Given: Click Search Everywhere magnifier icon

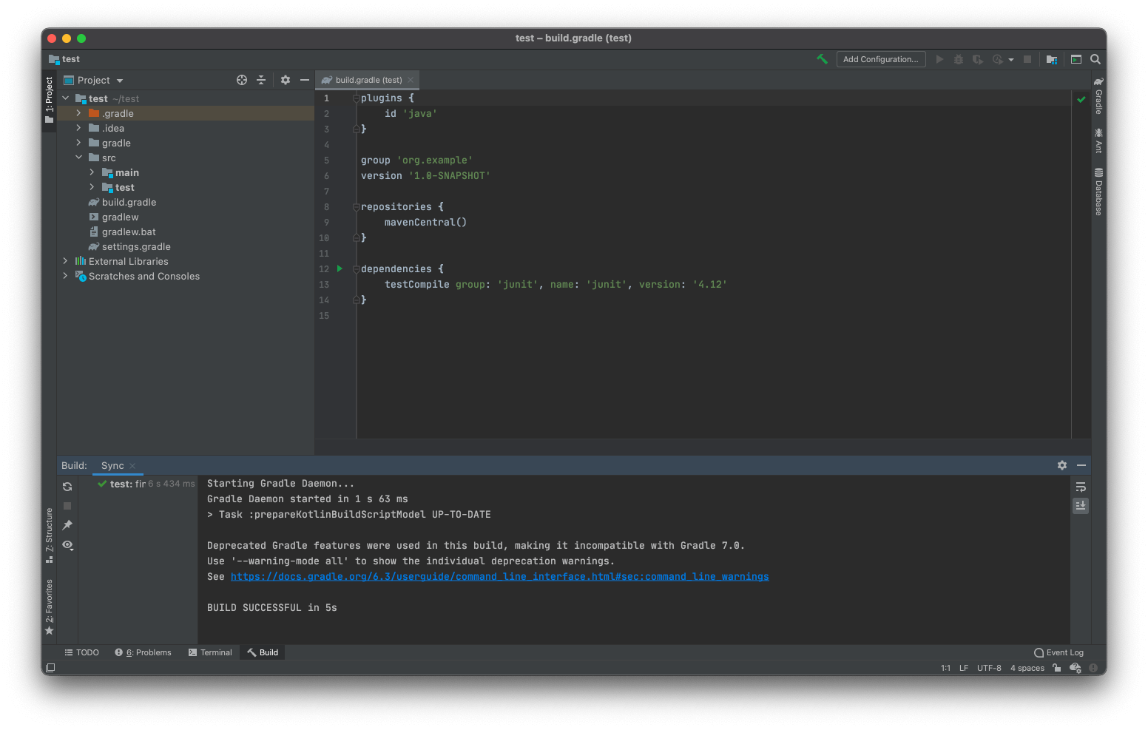Looking at the screenshot, I should 1095,59.
